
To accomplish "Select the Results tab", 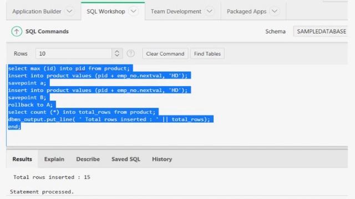I will [x=22, y=159].
